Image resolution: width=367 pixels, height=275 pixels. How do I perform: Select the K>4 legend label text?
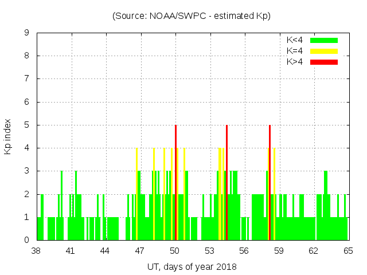coord(295,62)
